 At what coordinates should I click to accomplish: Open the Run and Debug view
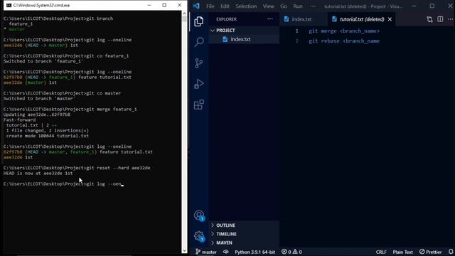point(199,84)
